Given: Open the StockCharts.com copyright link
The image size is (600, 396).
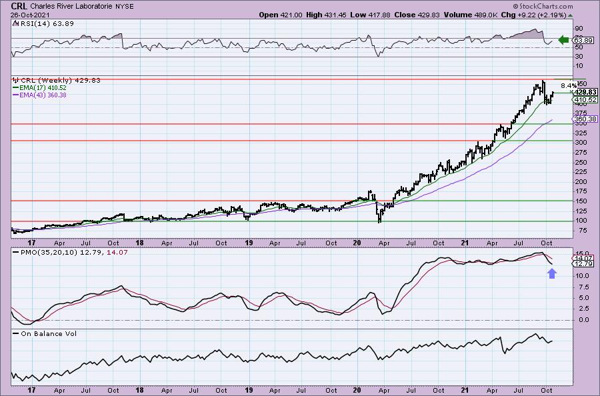Looking at the screenshot, I should click(x=543, y=6).
